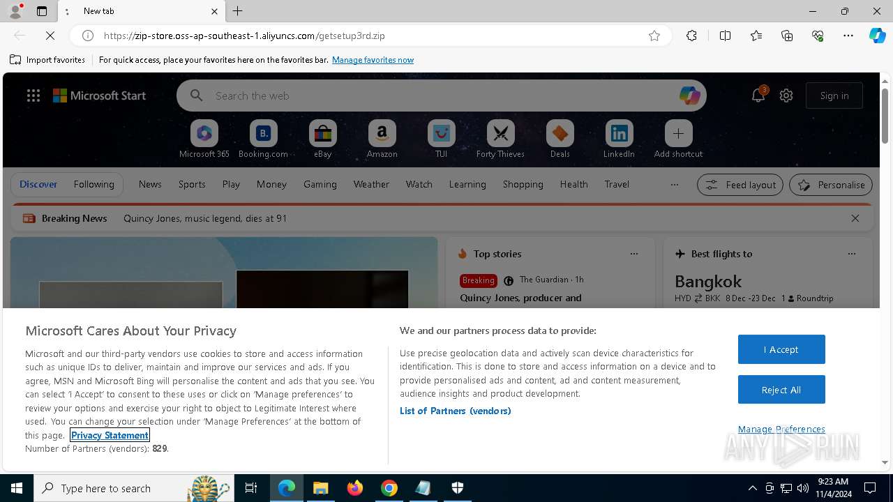
Task: Open the Feed layout options
Action: [x=740, y=185]
